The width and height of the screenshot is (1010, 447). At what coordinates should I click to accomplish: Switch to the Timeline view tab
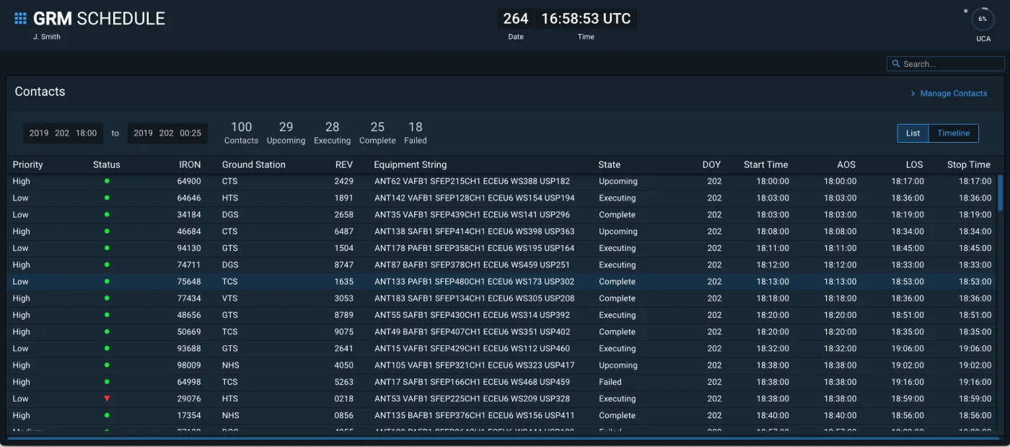click(954, 133)
